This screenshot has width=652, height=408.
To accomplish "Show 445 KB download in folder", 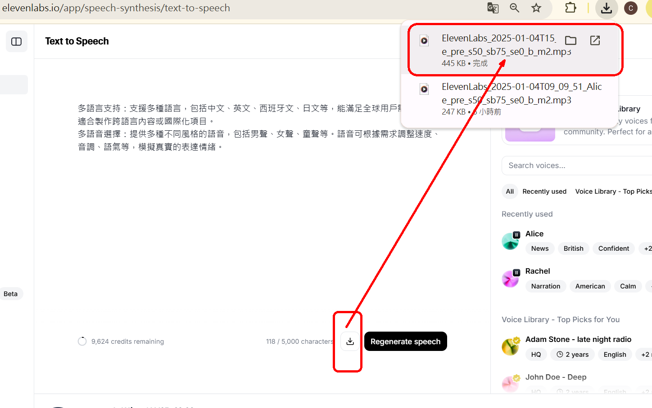I will click(x=570, y=40).
